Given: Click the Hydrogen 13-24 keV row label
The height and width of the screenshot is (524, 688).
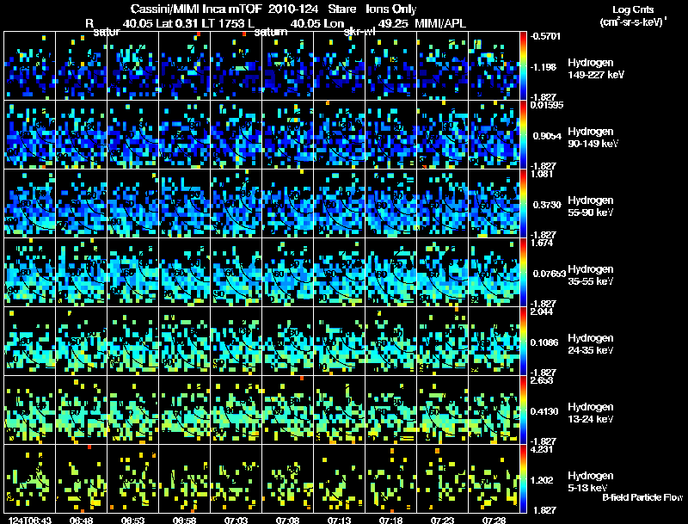Looking at the screenshot, I should click(594, 413).
